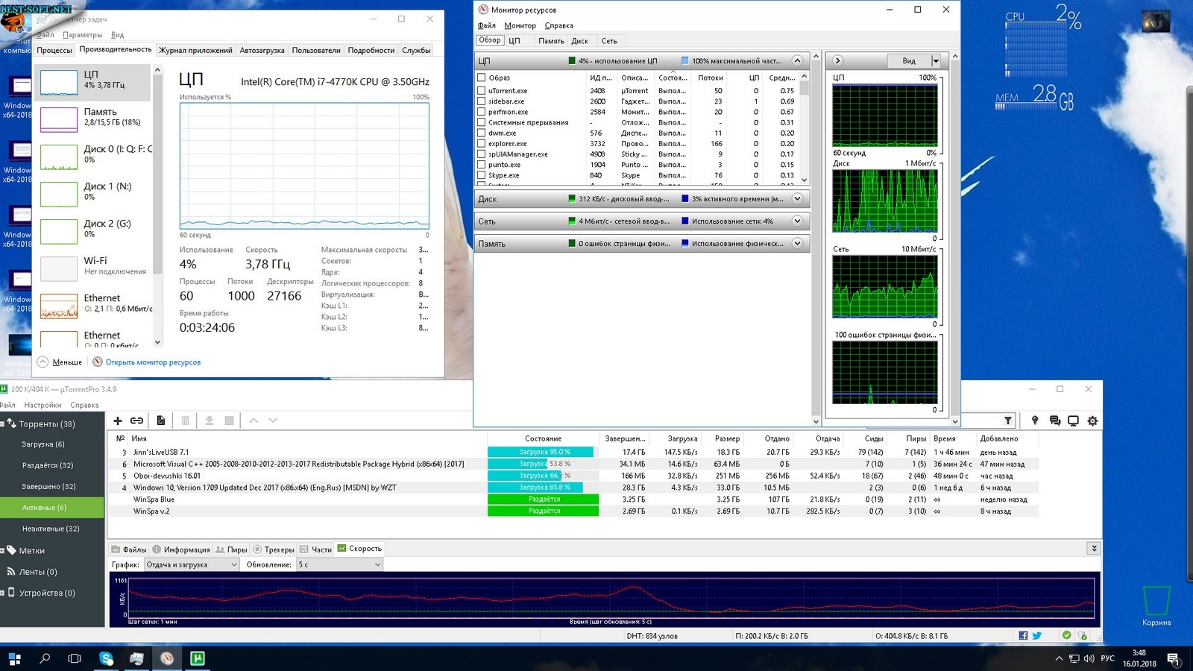The height and width of the screenshot is (671, 1193).
Task: Open uTorrent settings gear icon
Action: coord(1092,420)
